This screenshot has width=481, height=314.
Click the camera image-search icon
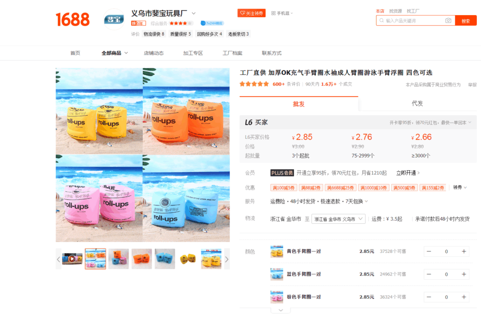(448, 21)
